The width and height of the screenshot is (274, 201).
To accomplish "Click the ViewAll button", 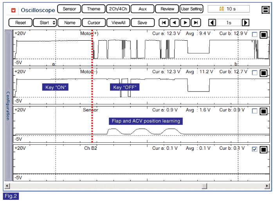I will [x=118, y=23].
